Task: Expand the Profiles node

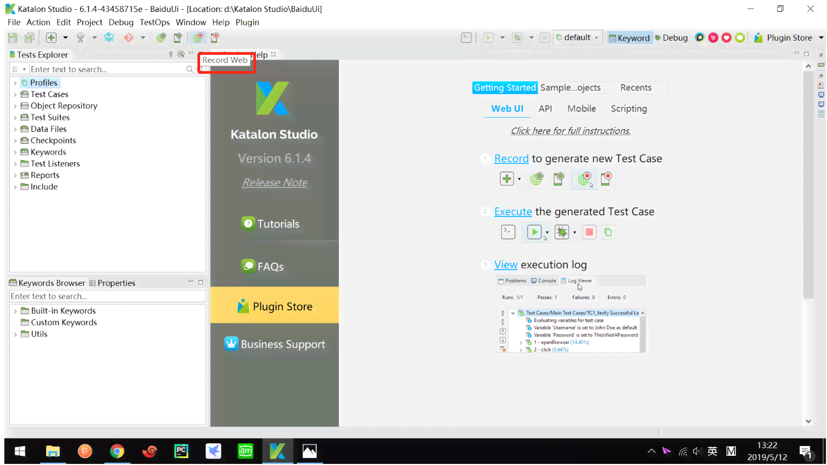Action: tap(15, 83)
